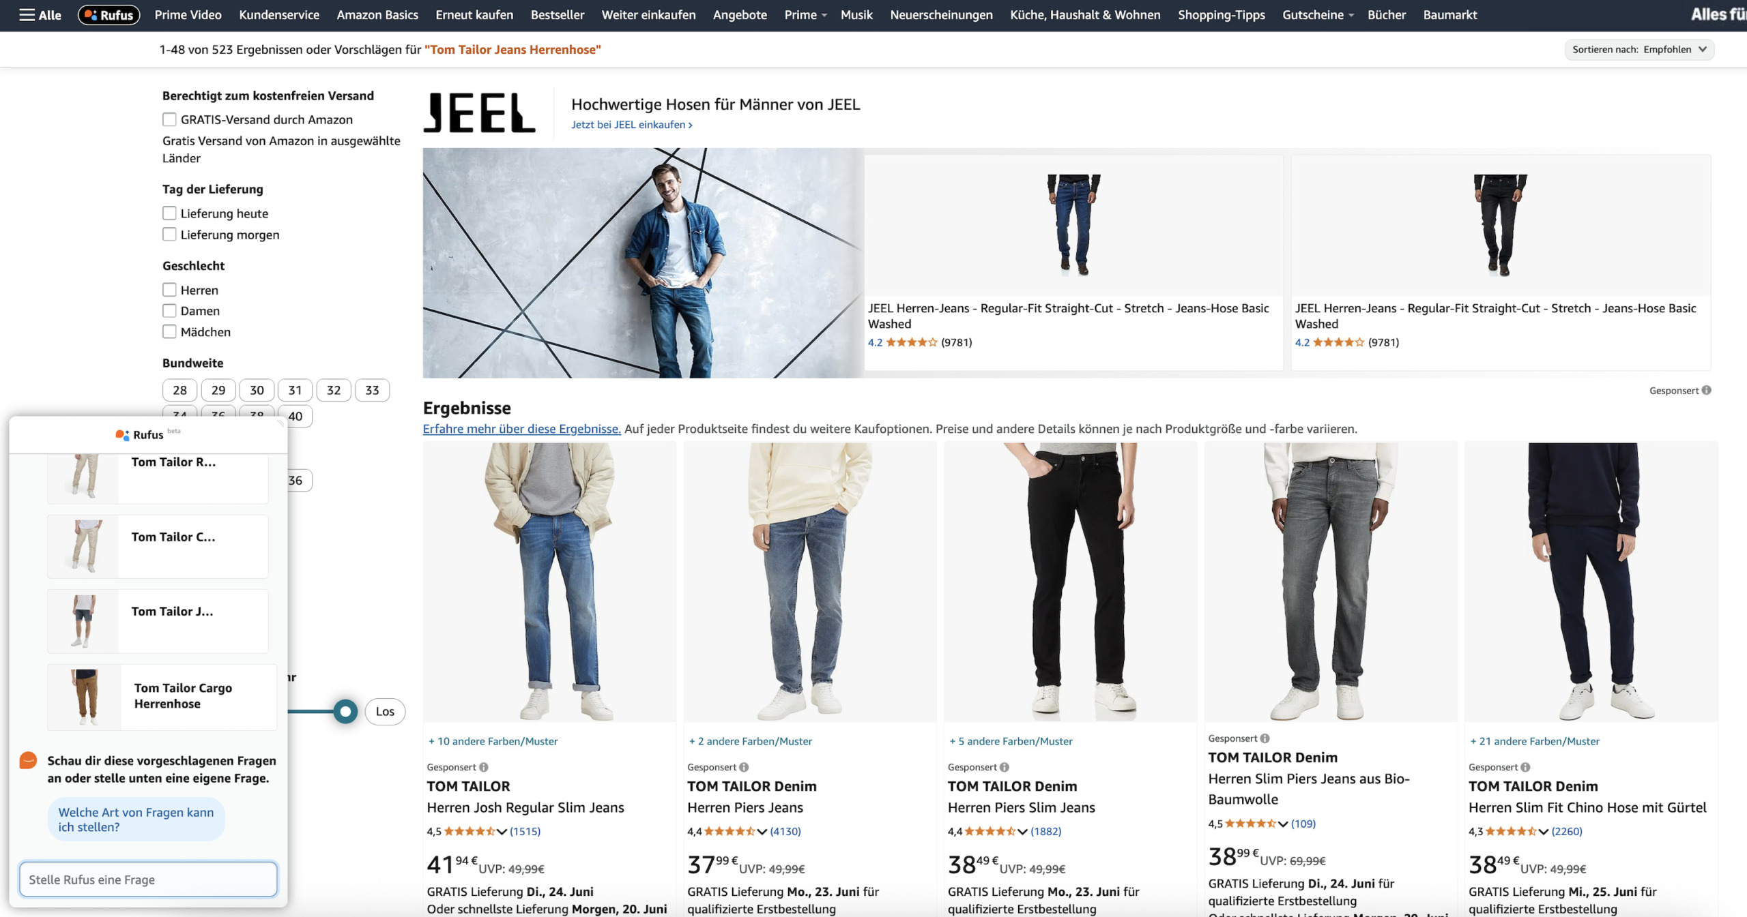Check the Lieferung morgen filter

169,235
